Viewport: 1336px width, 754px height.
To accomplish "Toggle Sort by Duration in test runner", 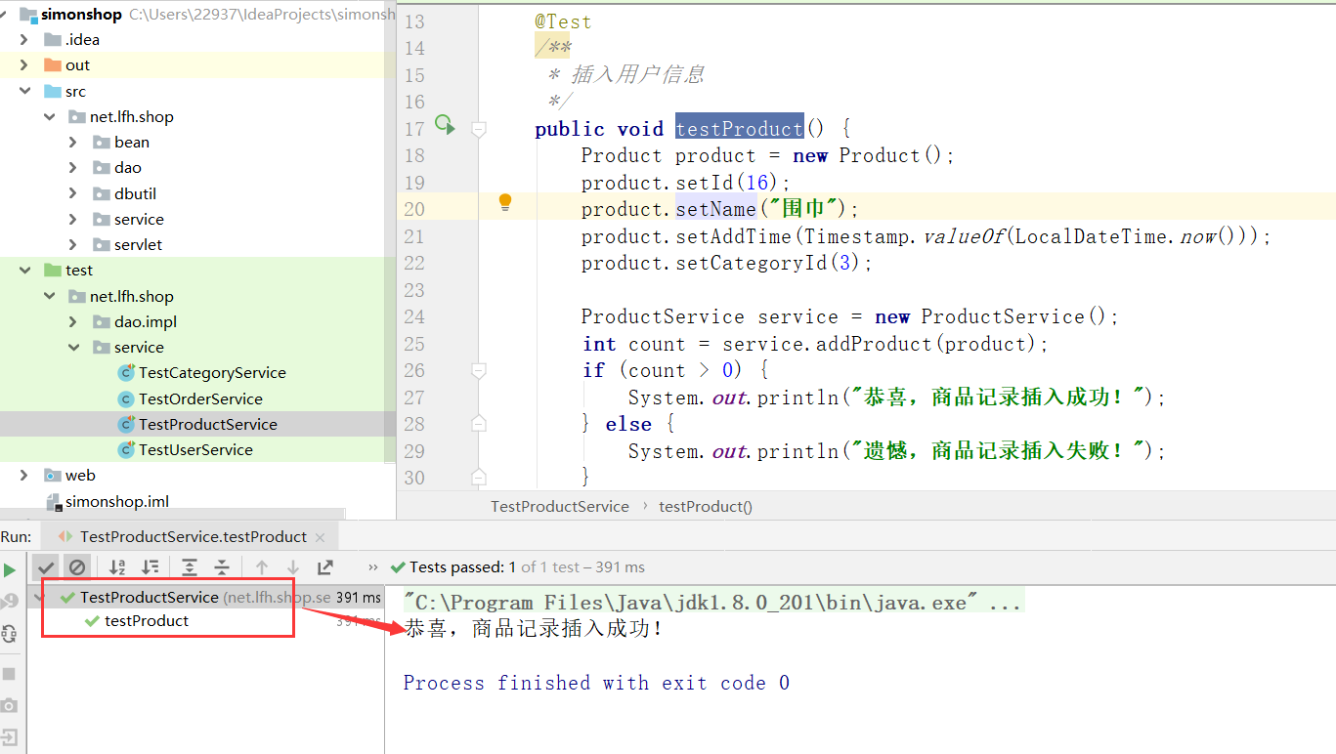I will pyautogui.click(x=151, y=567).
